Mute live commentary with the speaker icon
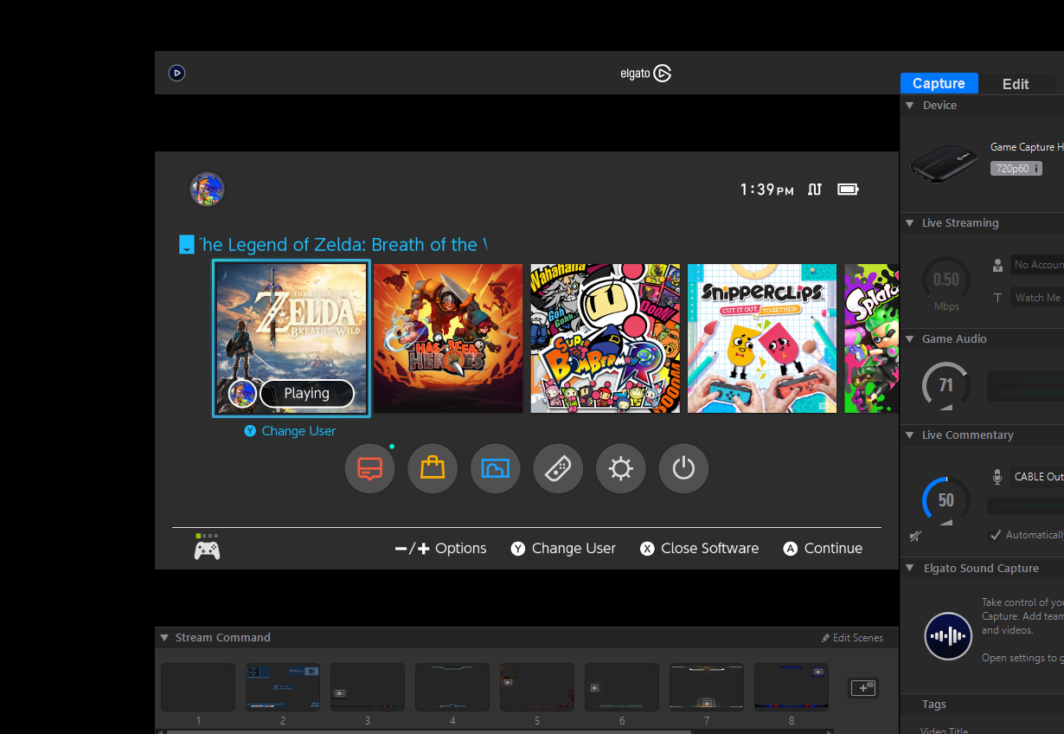This screenshot has width=1064, height=734. point(915,537)
